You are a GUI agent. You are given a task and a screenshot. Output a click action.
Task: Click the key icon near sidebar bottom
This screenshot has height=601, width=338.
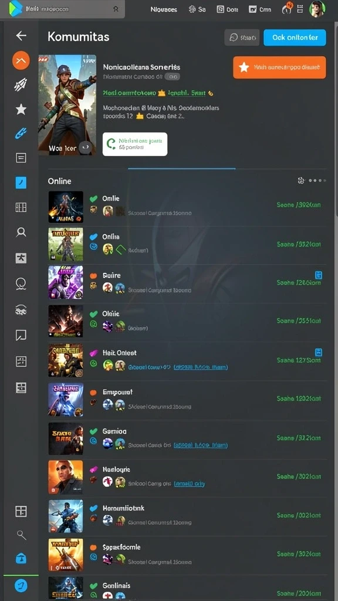(x=21, y=535)
